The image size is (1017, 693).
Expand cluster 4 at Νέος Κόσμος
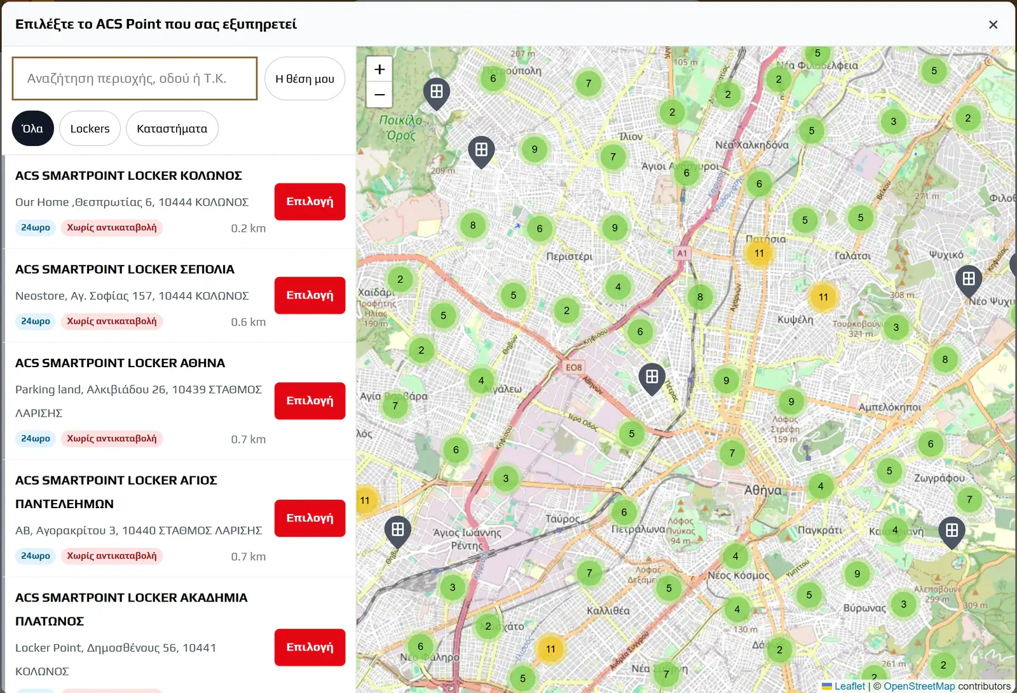735,556
